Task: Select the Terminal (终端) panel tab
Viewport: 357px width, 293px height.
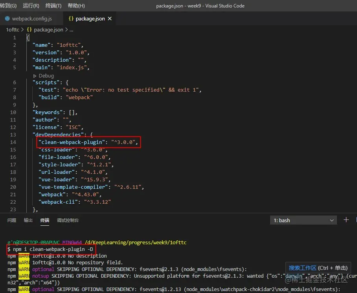Action: point(45,220)
